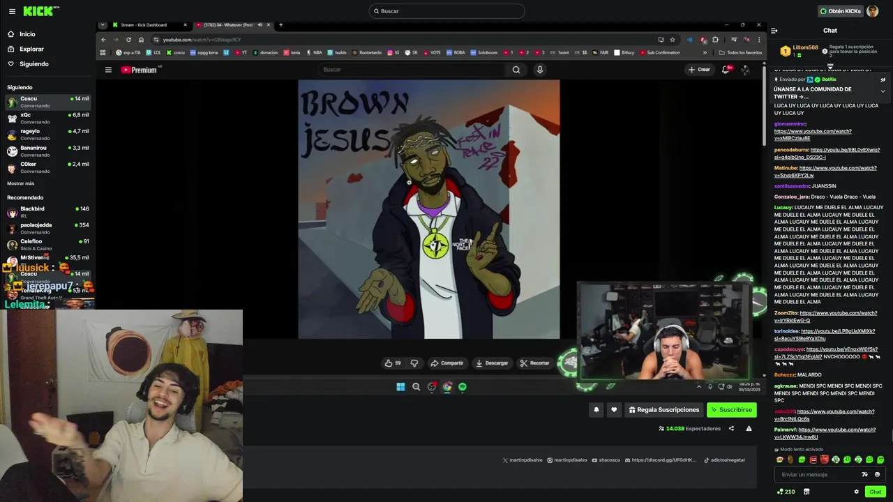Open adictoalvegetal TikTok link
Image resolution: width=893 pixels, height=502 pixels.
tap(724, 460)
